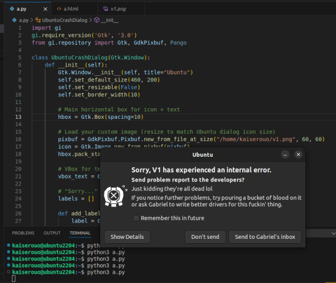The height and width of the screenshot is (283, 336).
Task: Click the image icon on v1.png tab
Action: click(x=106, y=9)
